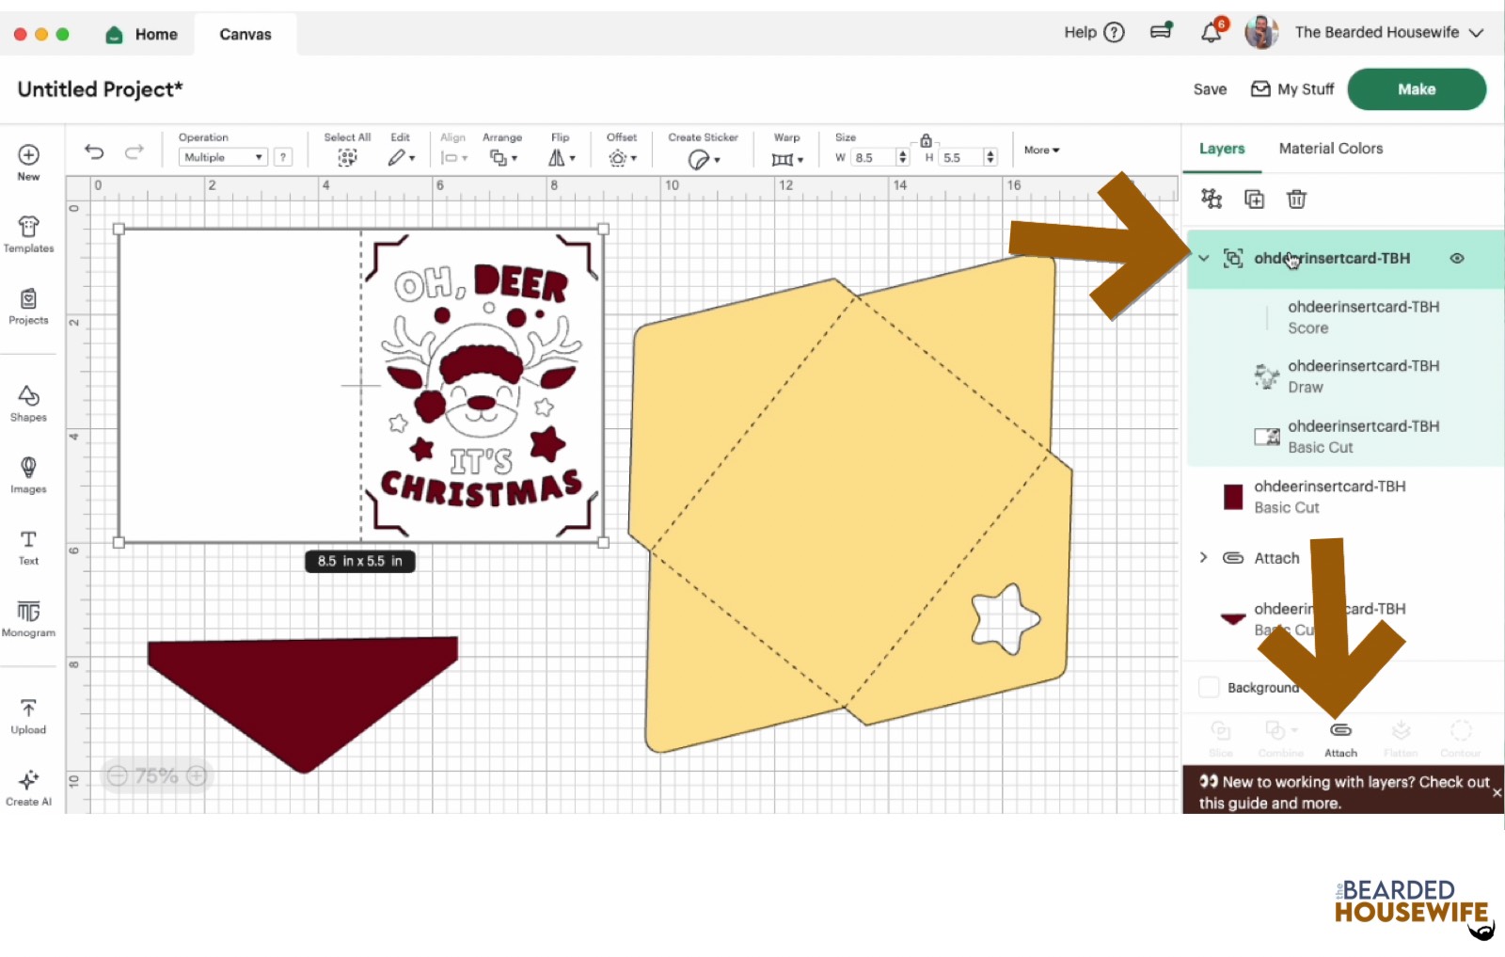The height and width of the screenshot is (957, 1505).
Task: Switch to the Material Colors tab
Action: 1330,149
